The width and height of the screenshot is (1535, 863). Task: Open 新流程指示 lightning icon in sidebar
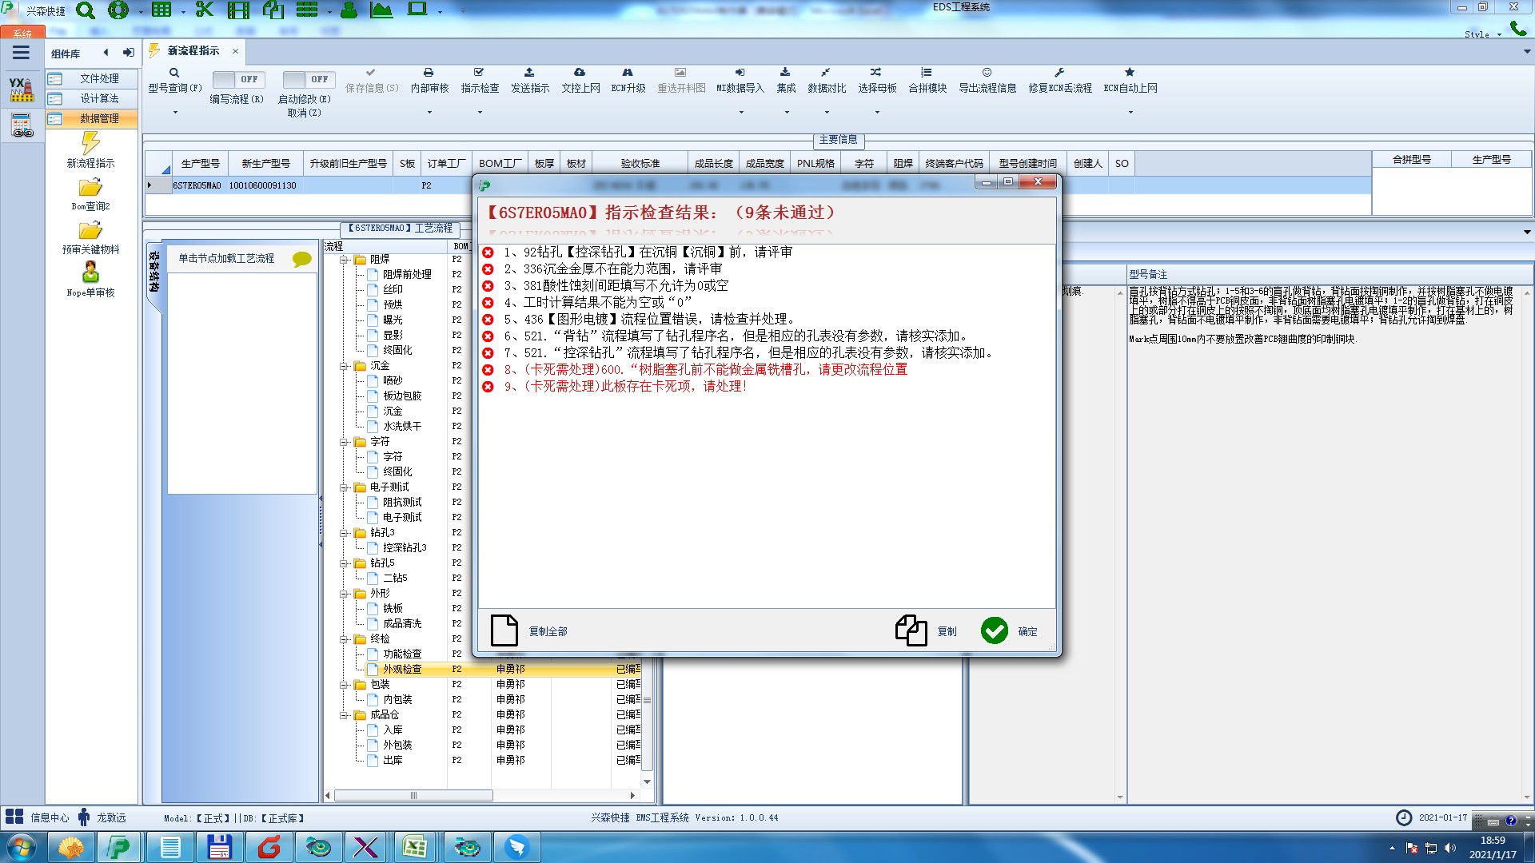(x=90, y=143)
